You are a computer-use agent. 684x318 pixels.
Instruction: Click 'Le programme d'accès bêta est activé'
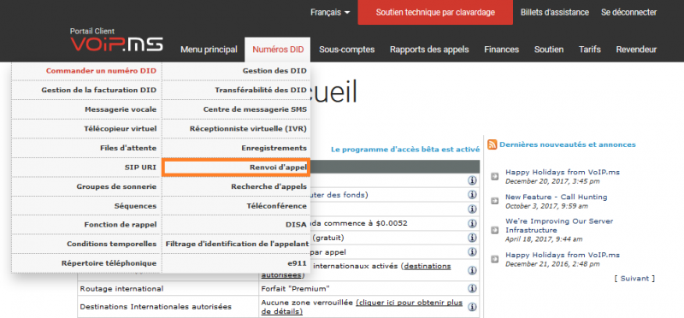(x=405, y=150)
